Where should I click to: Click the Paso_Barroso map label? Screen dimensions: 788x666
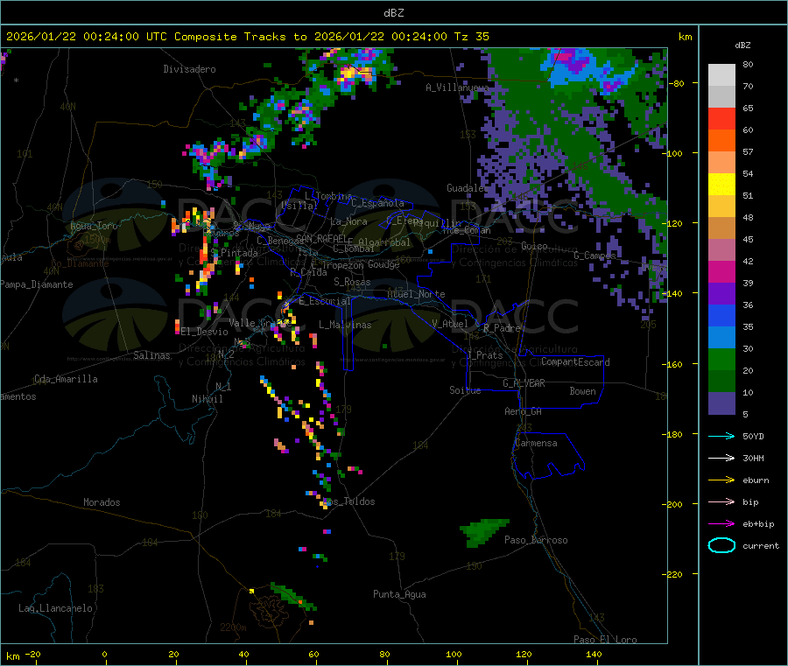(x=536, y=540)
